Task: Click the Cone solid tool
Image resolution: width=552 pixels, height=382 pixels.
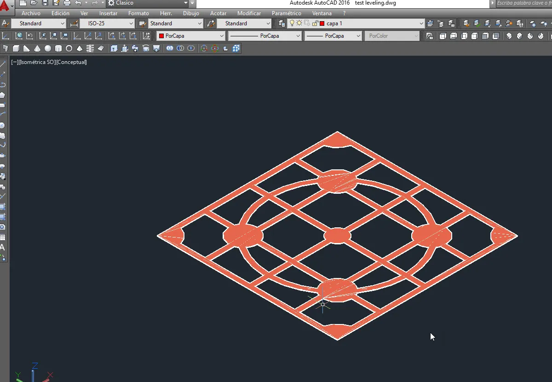Action: tap(37, 48)
